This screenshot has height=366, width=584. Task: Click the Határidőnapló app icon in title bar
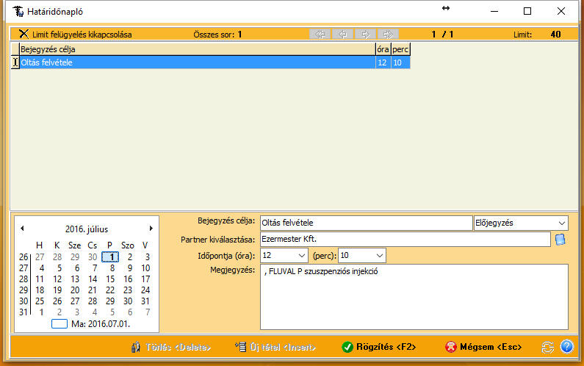tap(18, 11)
